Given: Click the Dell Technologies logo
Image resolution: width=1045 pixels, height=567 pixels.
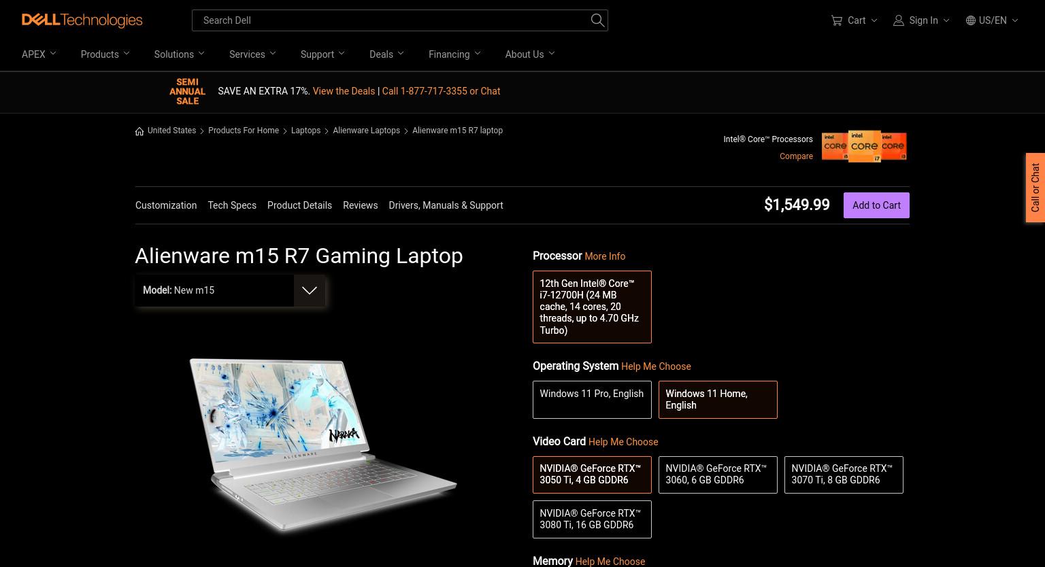Looking at the screenshot, I should click(x=82, y=20).
